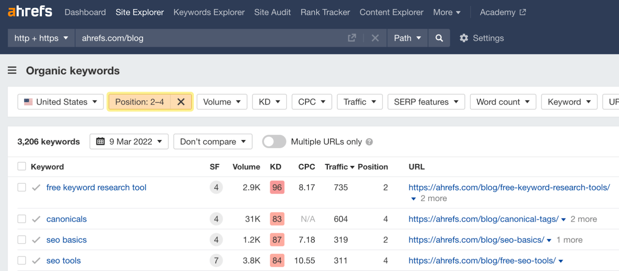The height and width of the screenshot is (271, 619).
Task: Click help icon beside Multiple URLs only
Action: click(x=369, y=142)
